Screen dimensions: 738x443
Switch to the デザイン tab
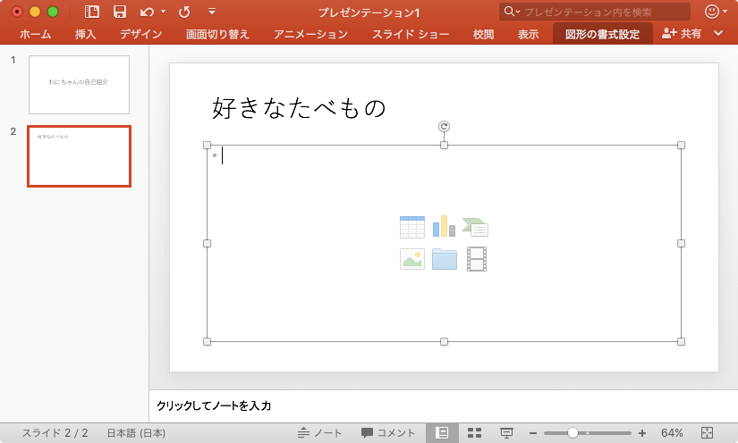click(x=140, y=34)
